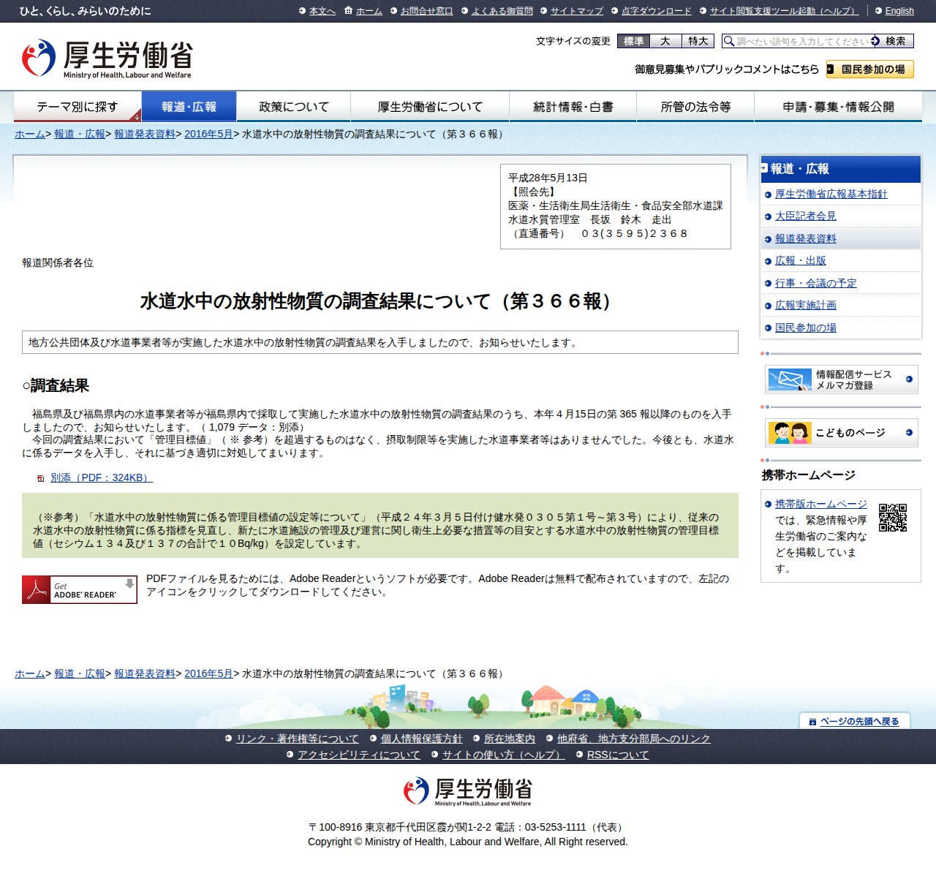This screenshot has height=884, width=936.
Task: Click the footer MHLW logo
Action: click(x=468, y=791)
